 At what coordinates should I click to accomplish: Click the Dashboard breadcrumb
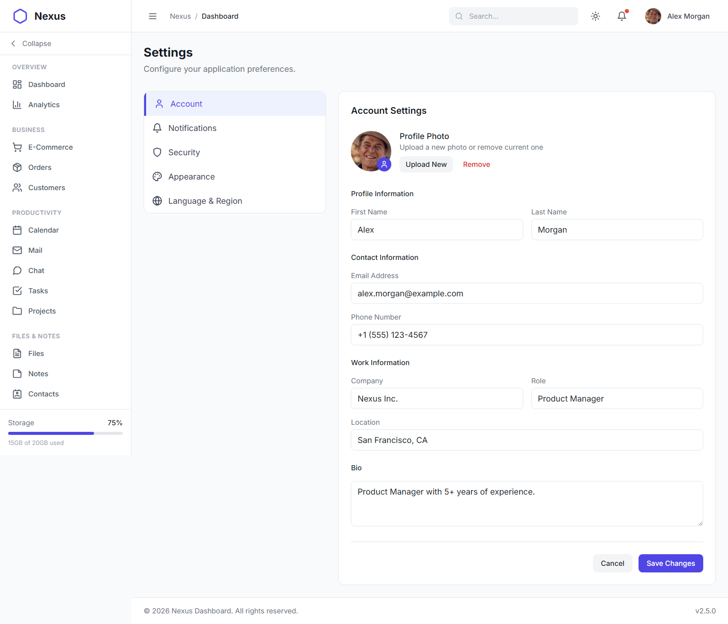pyautogui.click(x=220, y=16)
